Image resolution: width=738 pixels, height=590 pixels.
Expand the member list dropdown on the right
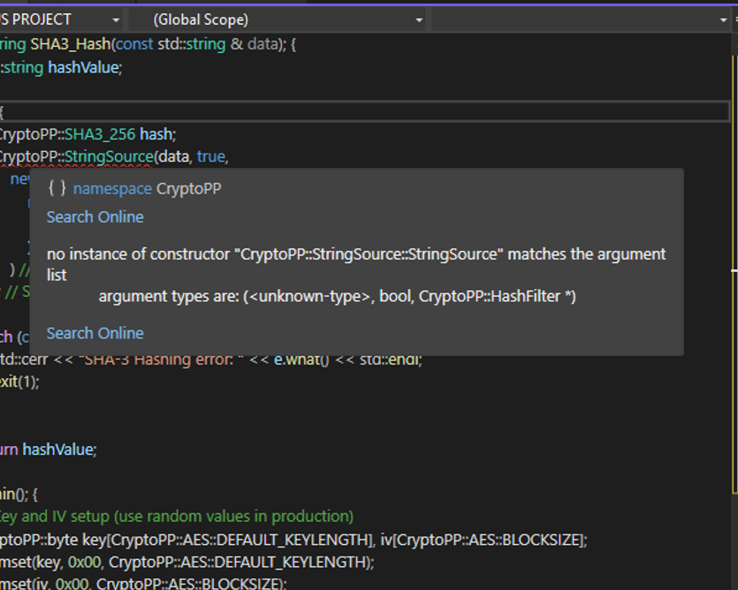725,19
